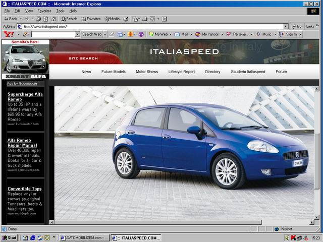Click the orange target icon on Yahoo toolbar
Screen dimensions: 323x242
click(130, 34)
